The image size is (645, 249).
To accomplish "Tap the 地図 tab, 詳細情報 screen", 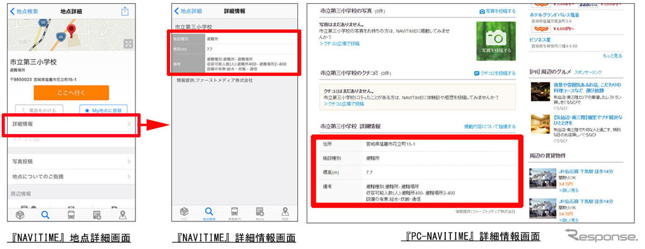I will (x=285, y=214).
